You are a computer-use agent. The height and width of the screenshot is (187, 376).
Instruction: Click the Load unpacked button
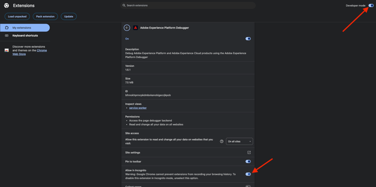[17, 16]
